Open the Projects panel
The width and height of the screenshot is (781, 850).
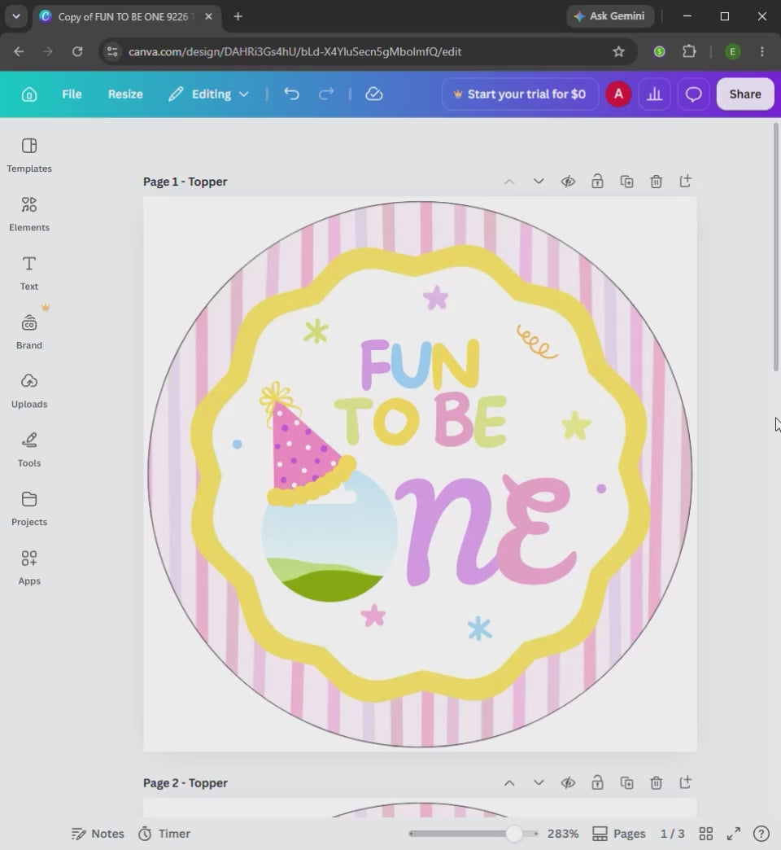(29, 509)
